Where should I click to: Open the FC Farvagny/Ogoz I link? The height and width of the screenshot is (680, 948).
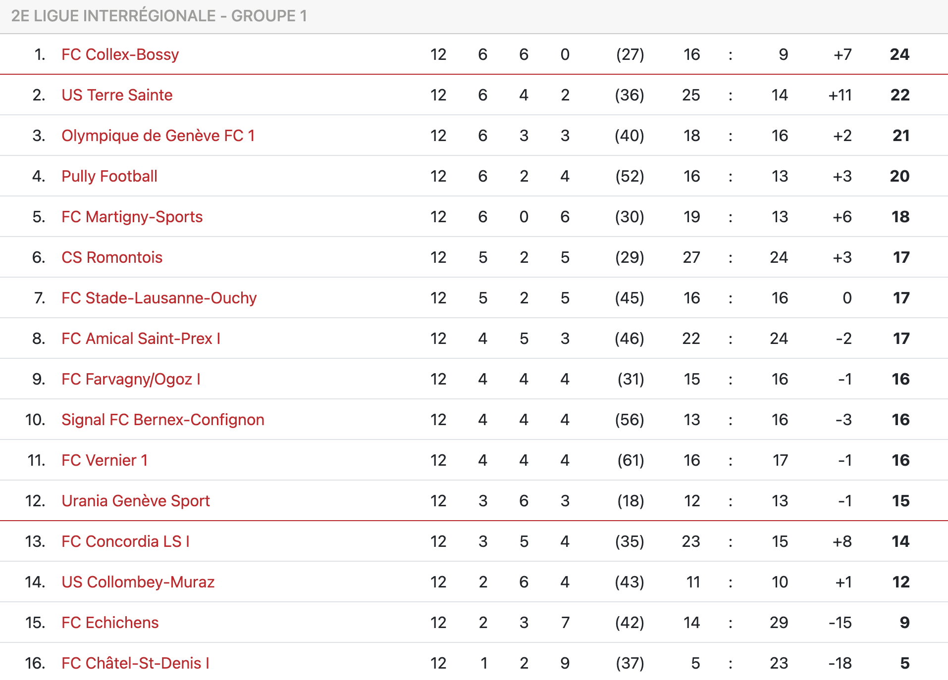coord(131,379)
